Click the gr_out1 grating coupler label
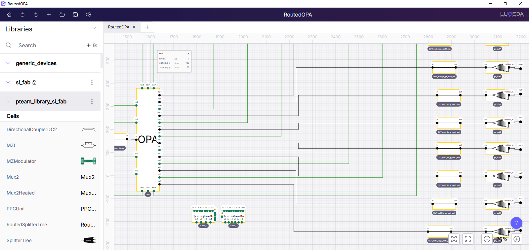The image size is (529, 250). pyautogui.click(x=497, y=213)
